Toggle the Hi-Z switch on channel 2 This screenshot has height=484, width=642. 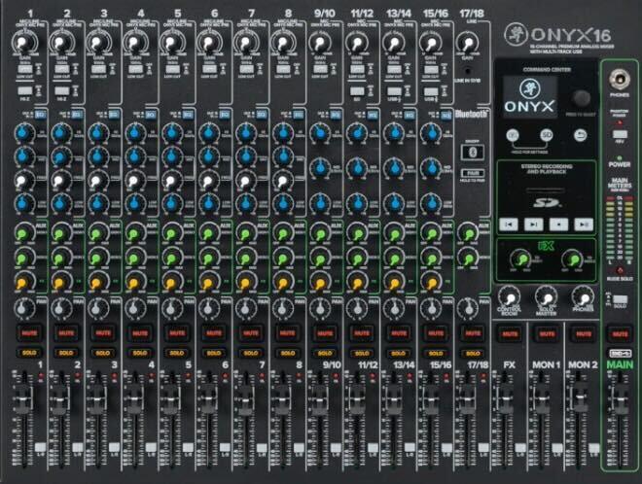pyautogui.click(x=62, y=90)
